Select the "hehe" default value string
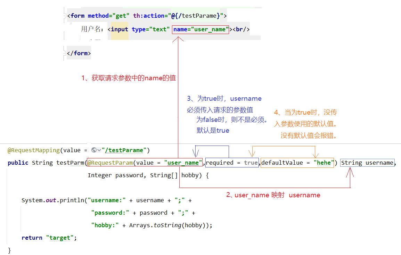 pos(324,163)
